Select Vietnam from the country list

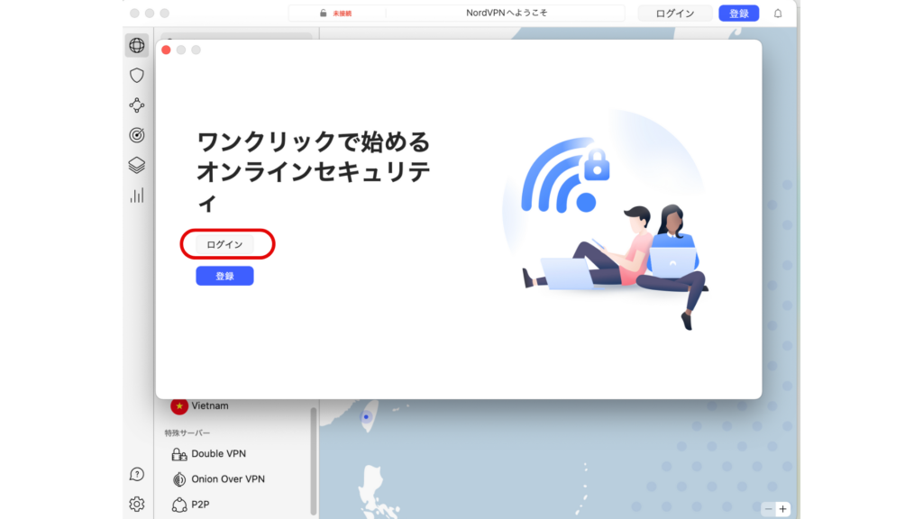pyautogui.click(x=209, y=406)
